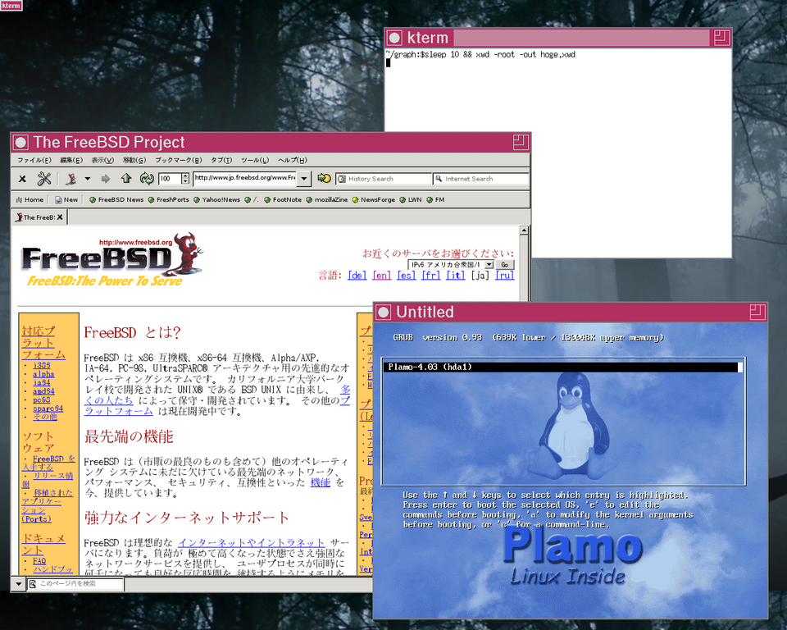787x630 pixels.
Task: Open the ブックマーク(B) menu
Action: click(178, 160)
